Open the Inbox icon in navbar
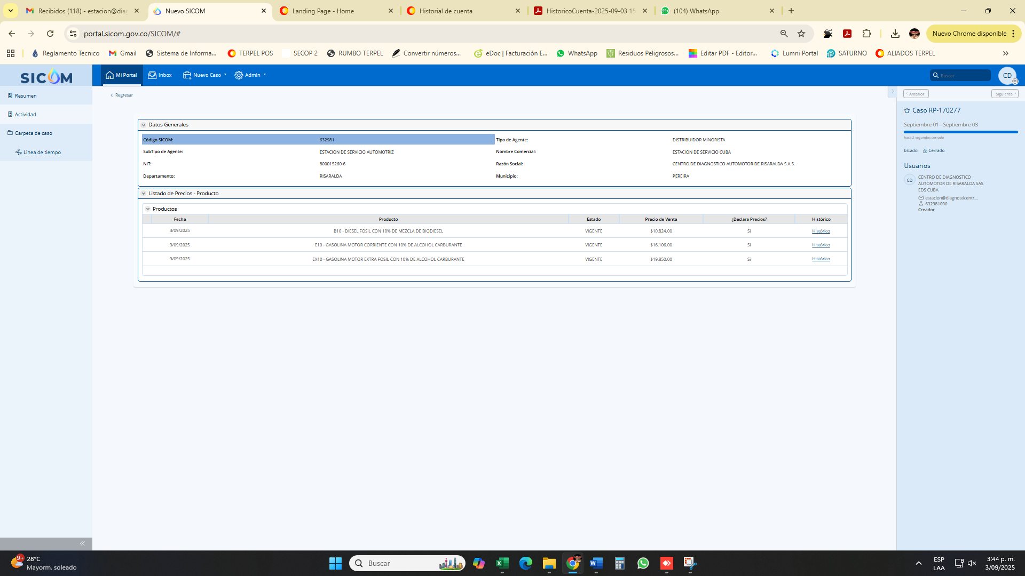 152,75
